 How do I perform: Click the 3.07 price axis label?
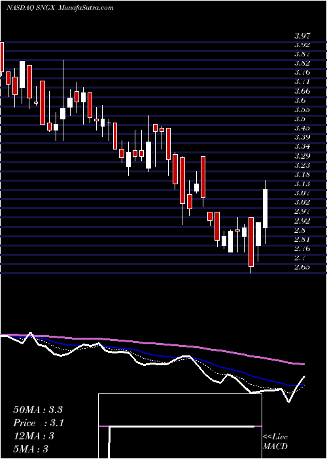302,193
